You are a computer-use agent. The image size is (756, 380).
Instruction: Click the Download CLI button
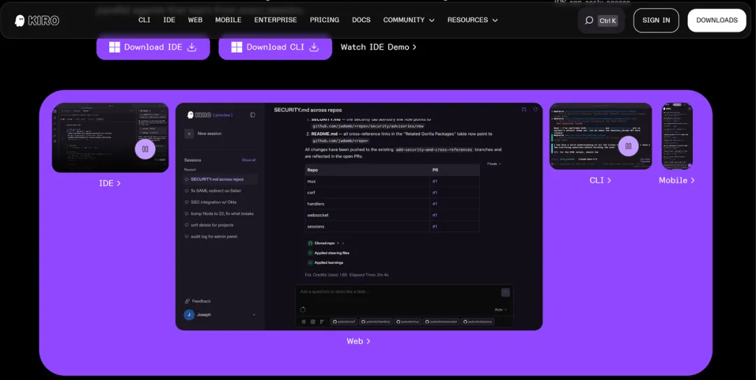pyautogui.click(x=275, y=48)
